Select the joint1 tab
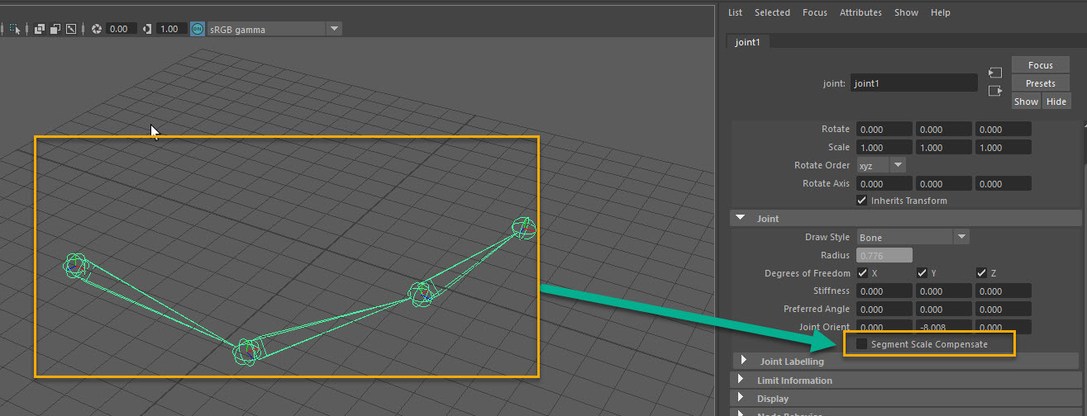Image resolution: width=1087 pixels, height=416 pixels. coord(747,42)
